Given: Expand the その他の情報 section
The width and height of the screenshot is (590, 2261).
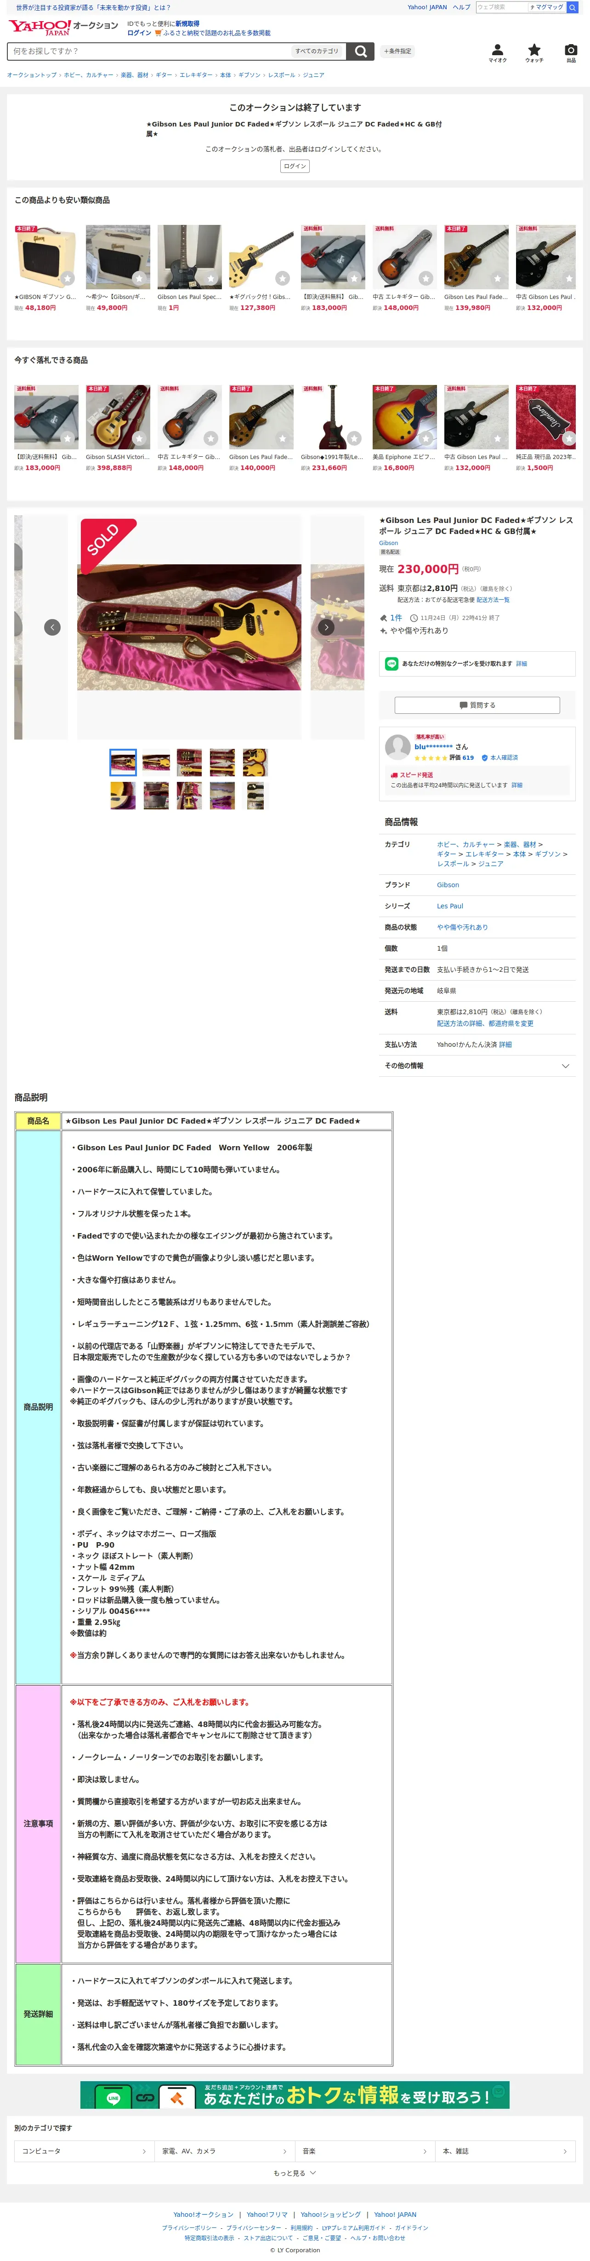Looking at the screenshot, I should (x=477, y=1066).
